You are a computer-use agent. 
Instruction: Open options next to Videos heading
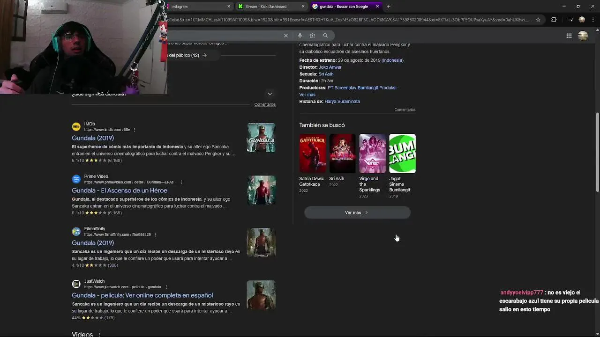(99, 335)
